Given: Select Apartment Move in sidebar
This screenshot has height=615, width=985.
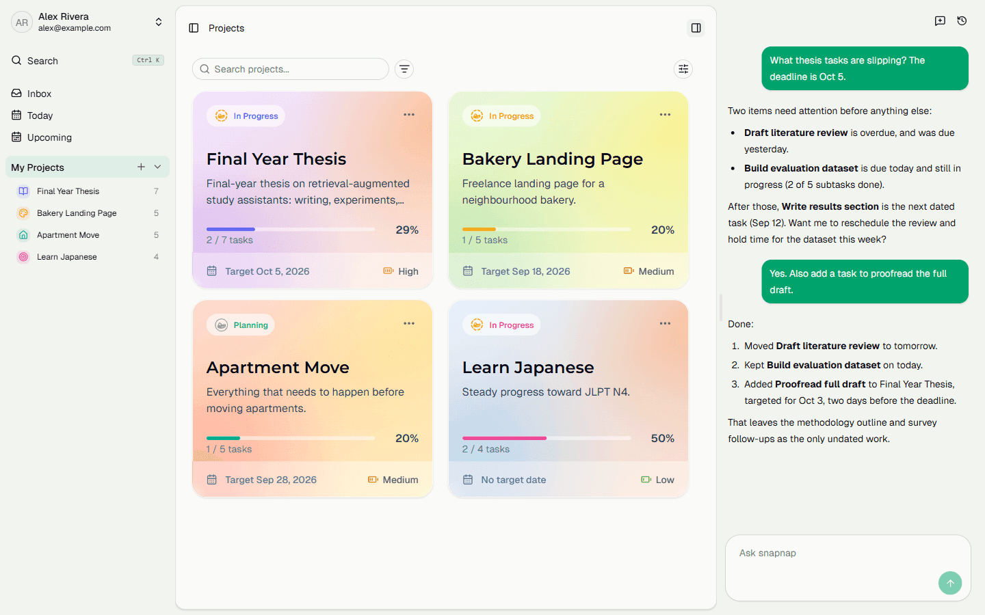Looking at the screenshot, I should click(x=88, y=235).
